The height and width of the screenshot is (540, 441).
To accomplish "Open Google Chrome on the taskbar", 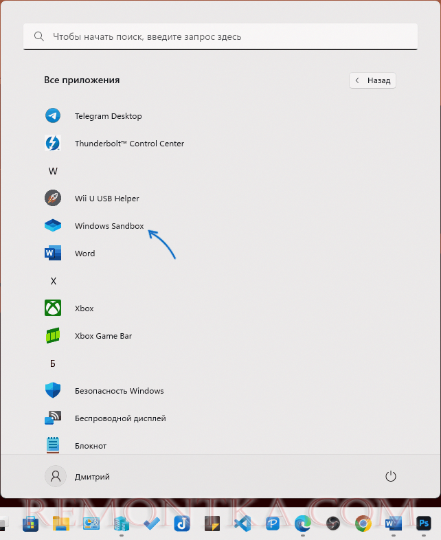I will (x=363, y=524).
